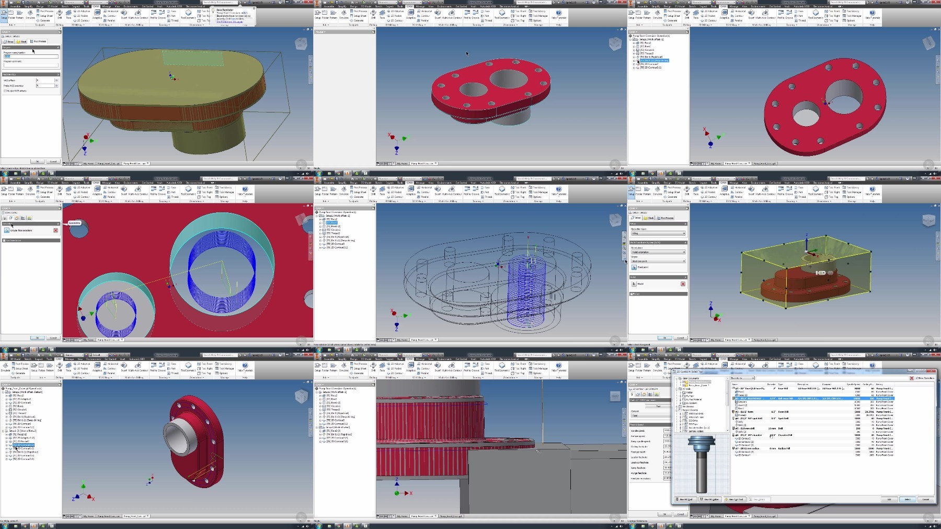
Task: Collapse All tools node in tool library tree
Action: 676,389
